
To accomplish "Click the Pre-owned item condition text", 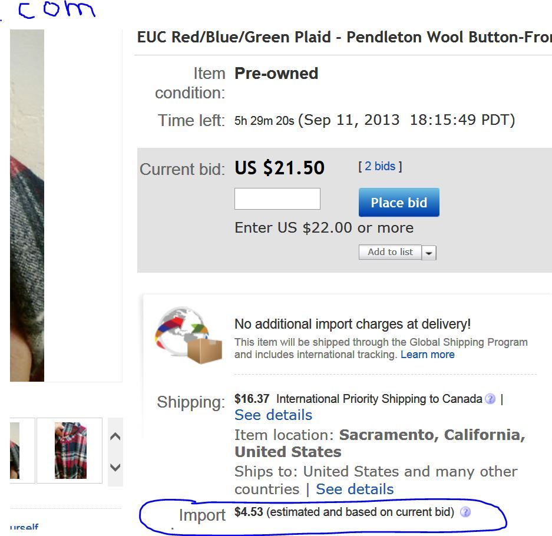I will tap(276, 74).
